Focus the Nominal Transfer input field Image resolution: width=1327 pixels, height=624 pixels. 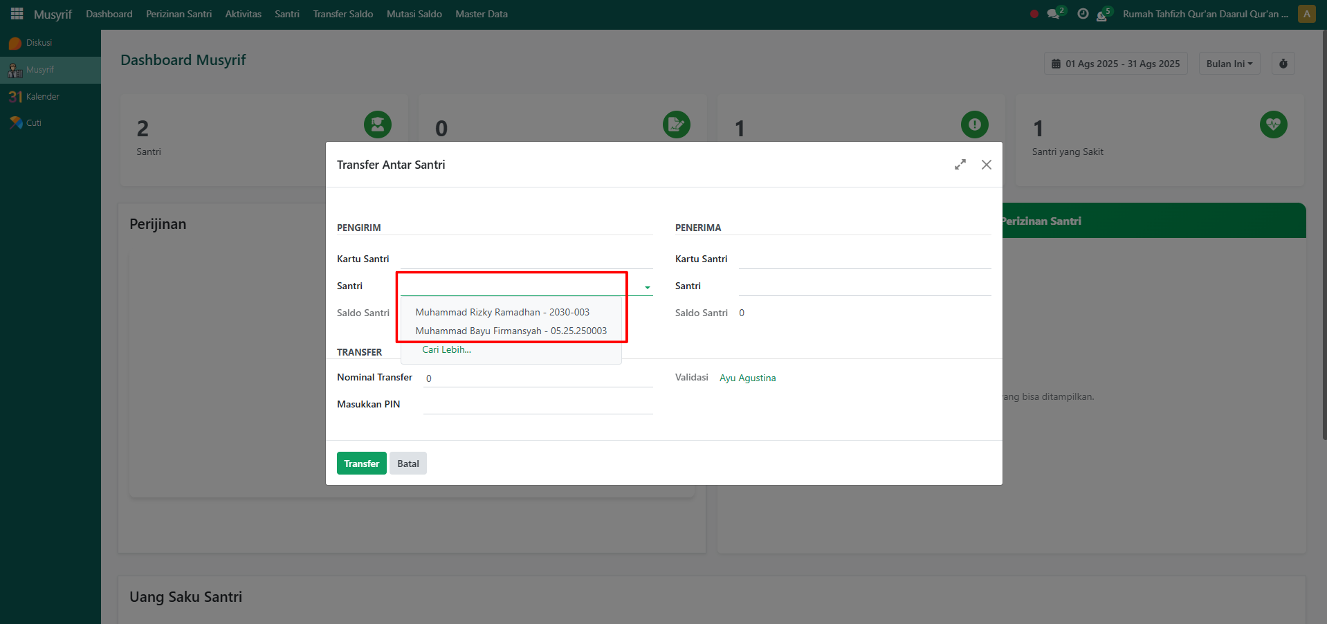538,378
